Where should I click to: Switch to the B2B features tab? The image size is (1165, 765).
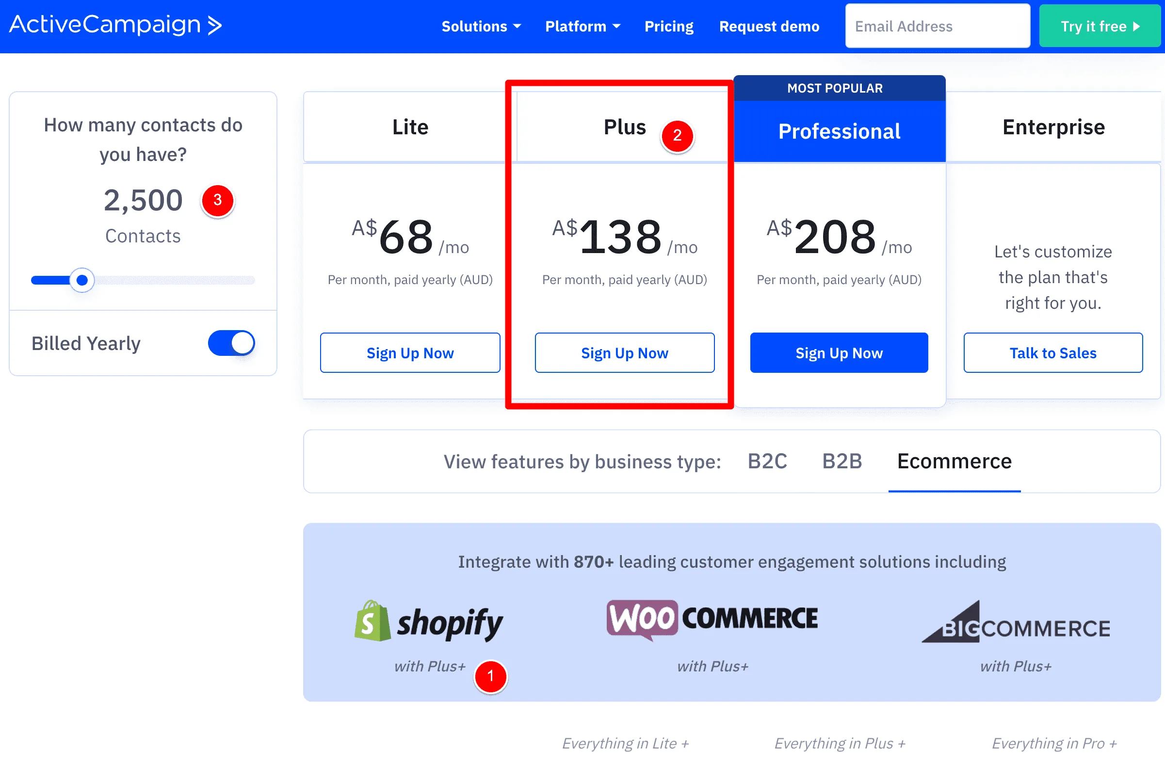tap(842, 461)
